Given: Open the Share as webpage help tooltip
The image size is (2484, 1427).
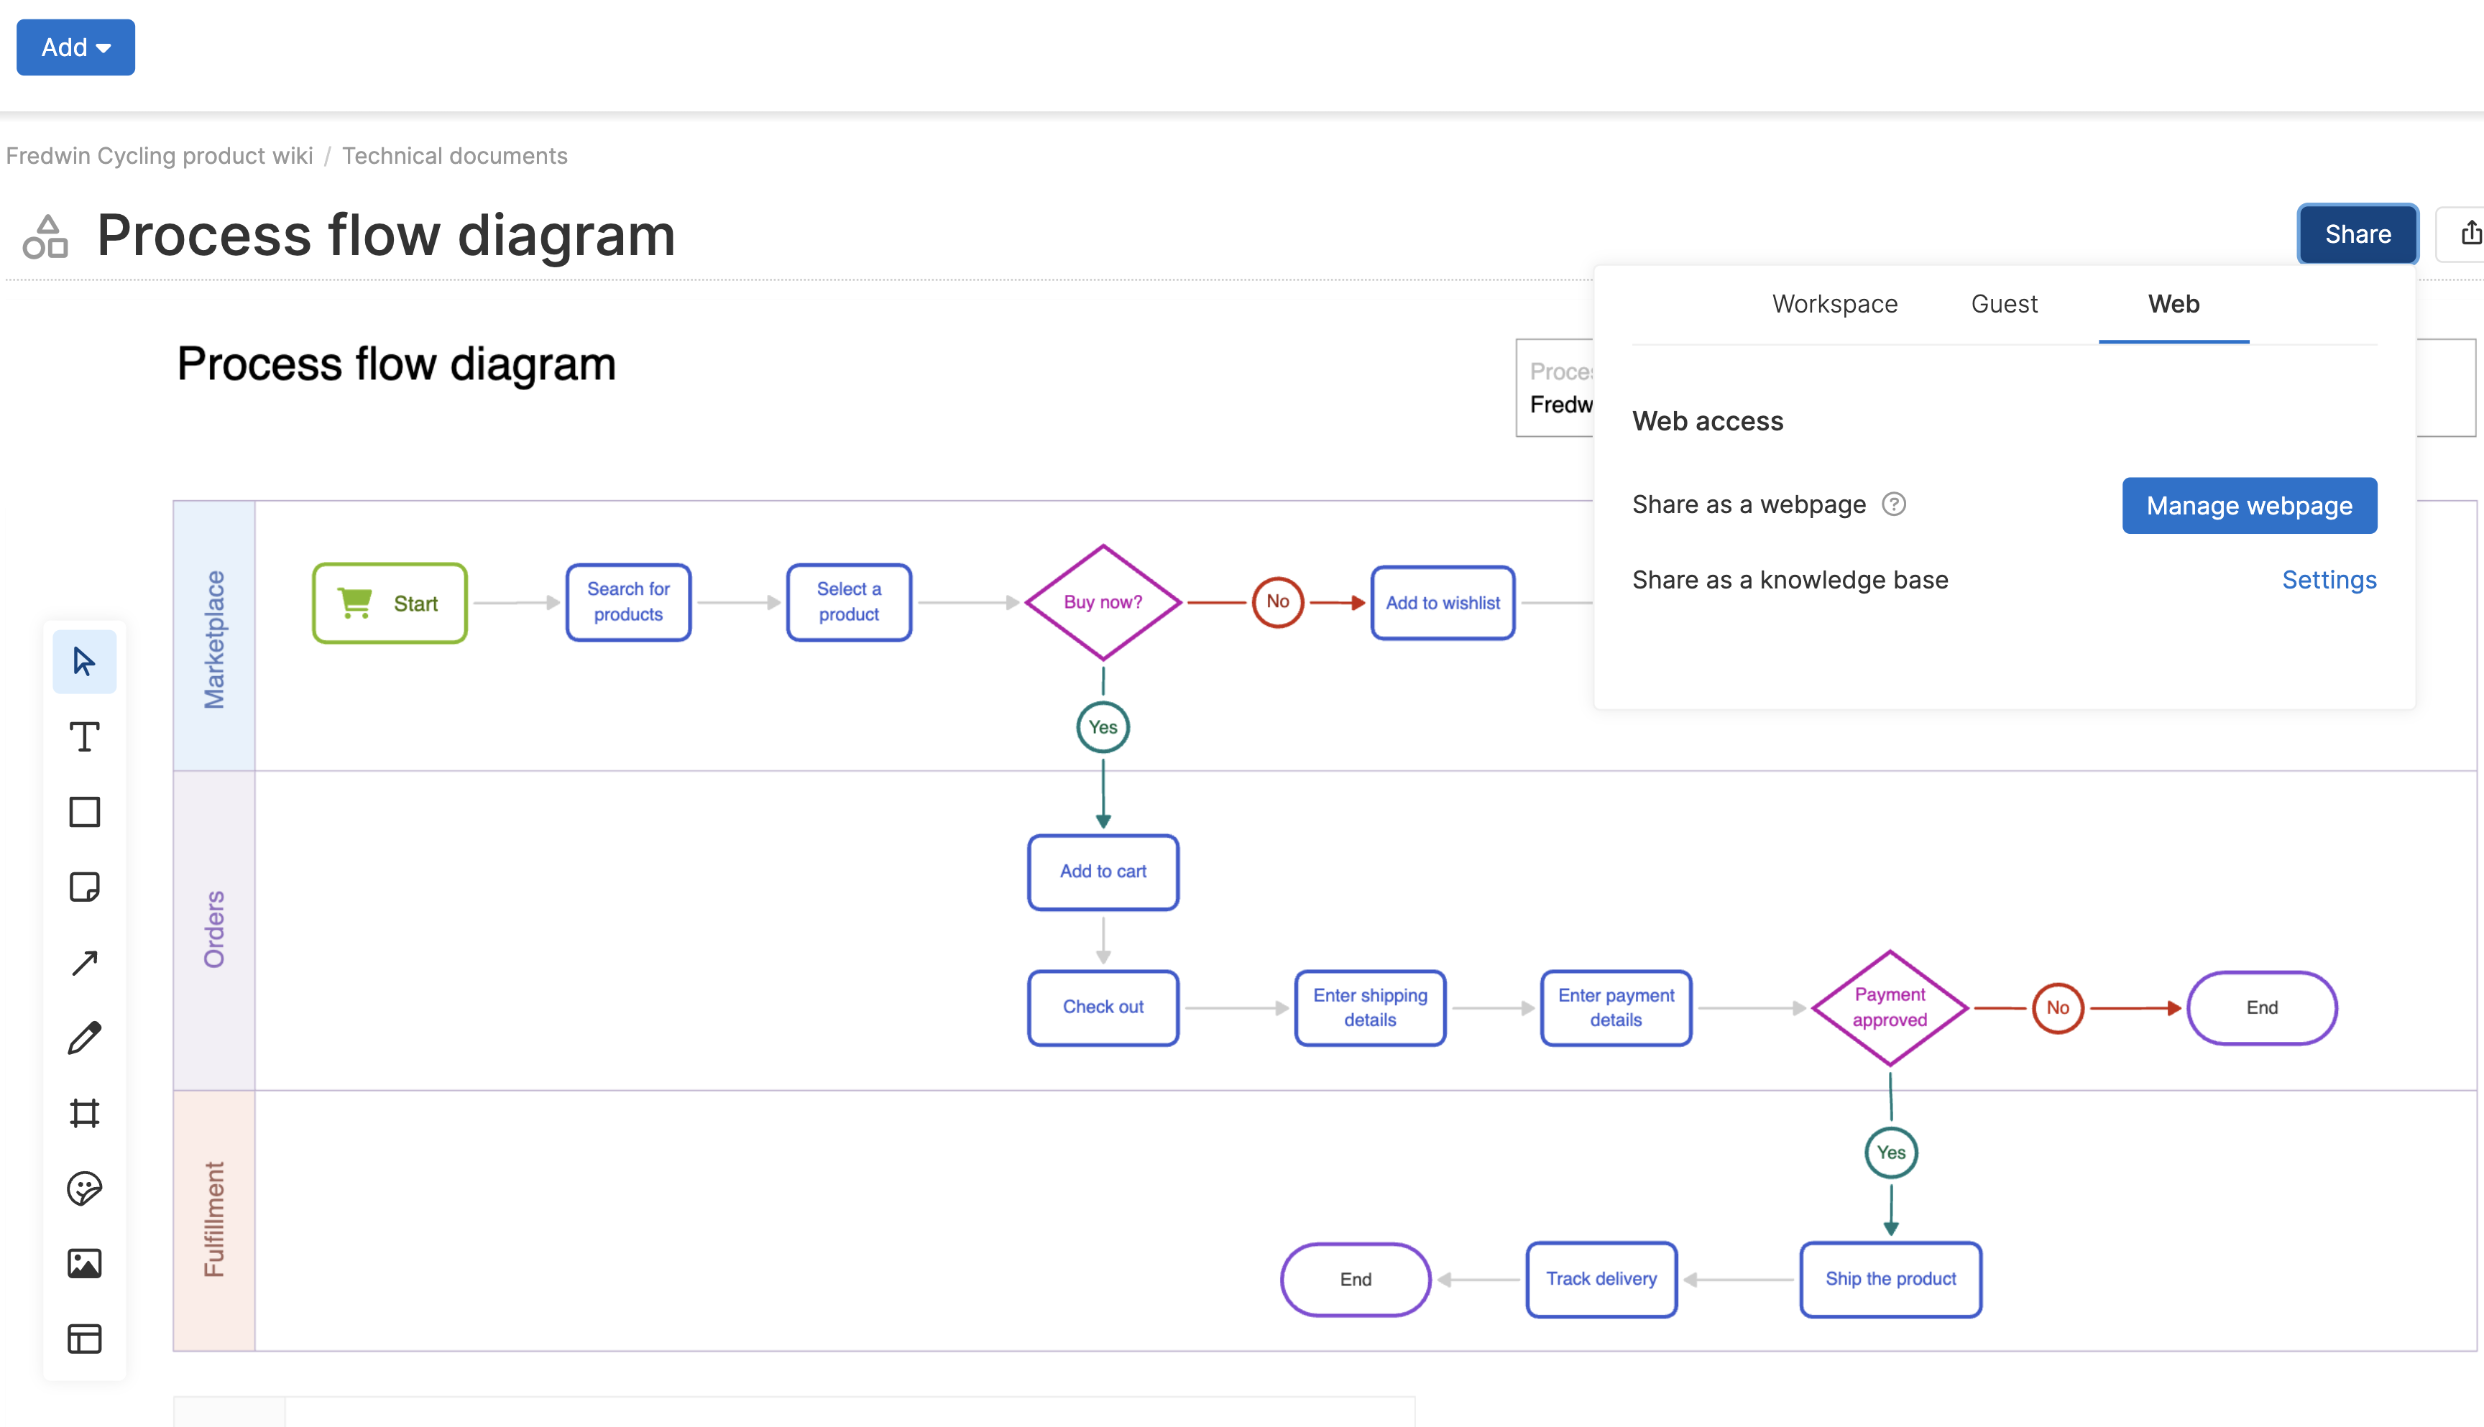Looking at the screenshot, I should (x=1895, y=504).
